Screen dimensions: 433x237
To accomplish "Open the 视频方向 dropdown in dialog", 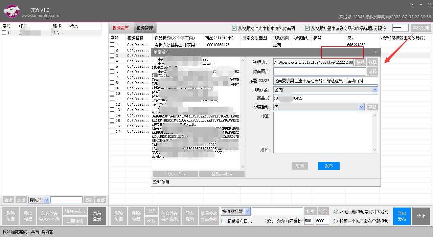I will (x=374, y=90).
